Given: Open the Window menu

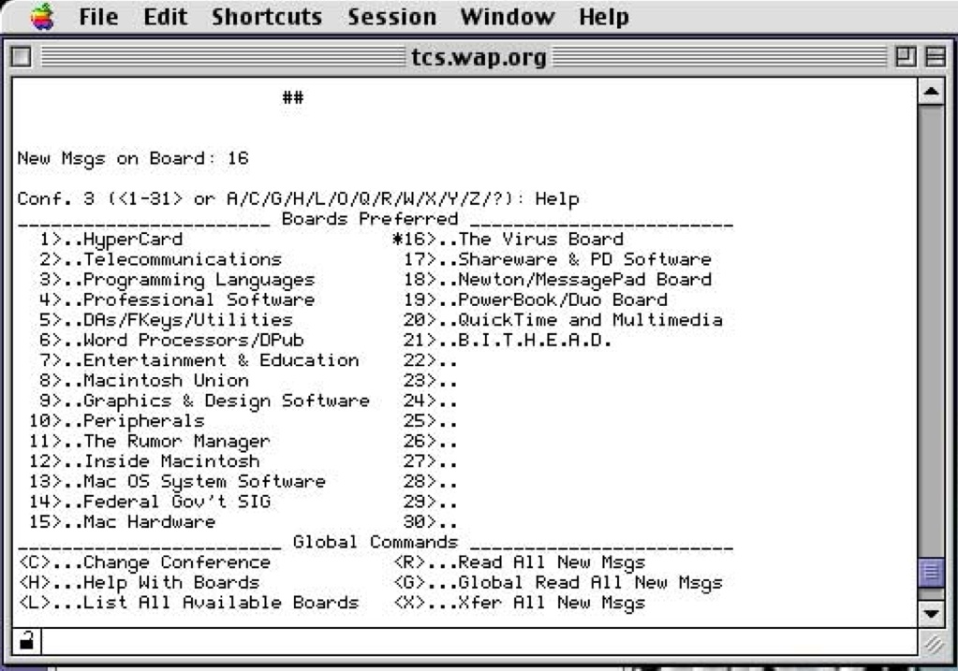Looking at the screenshot, I should 508,17.
